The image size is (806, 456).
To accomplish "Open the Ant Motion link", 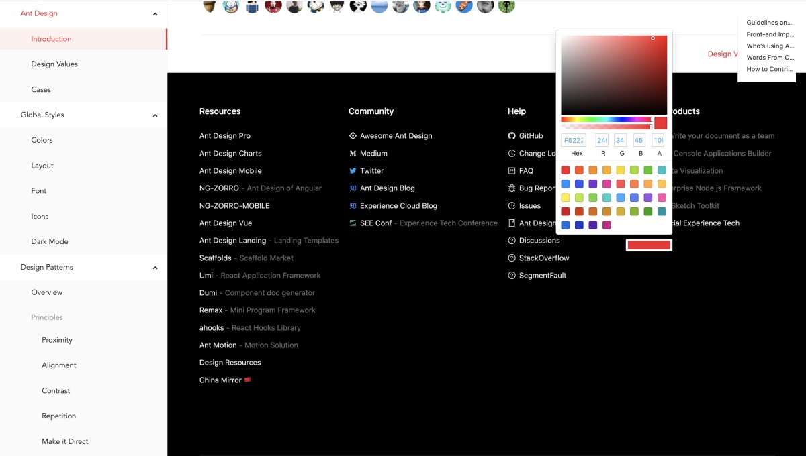I will coord(218,345).
